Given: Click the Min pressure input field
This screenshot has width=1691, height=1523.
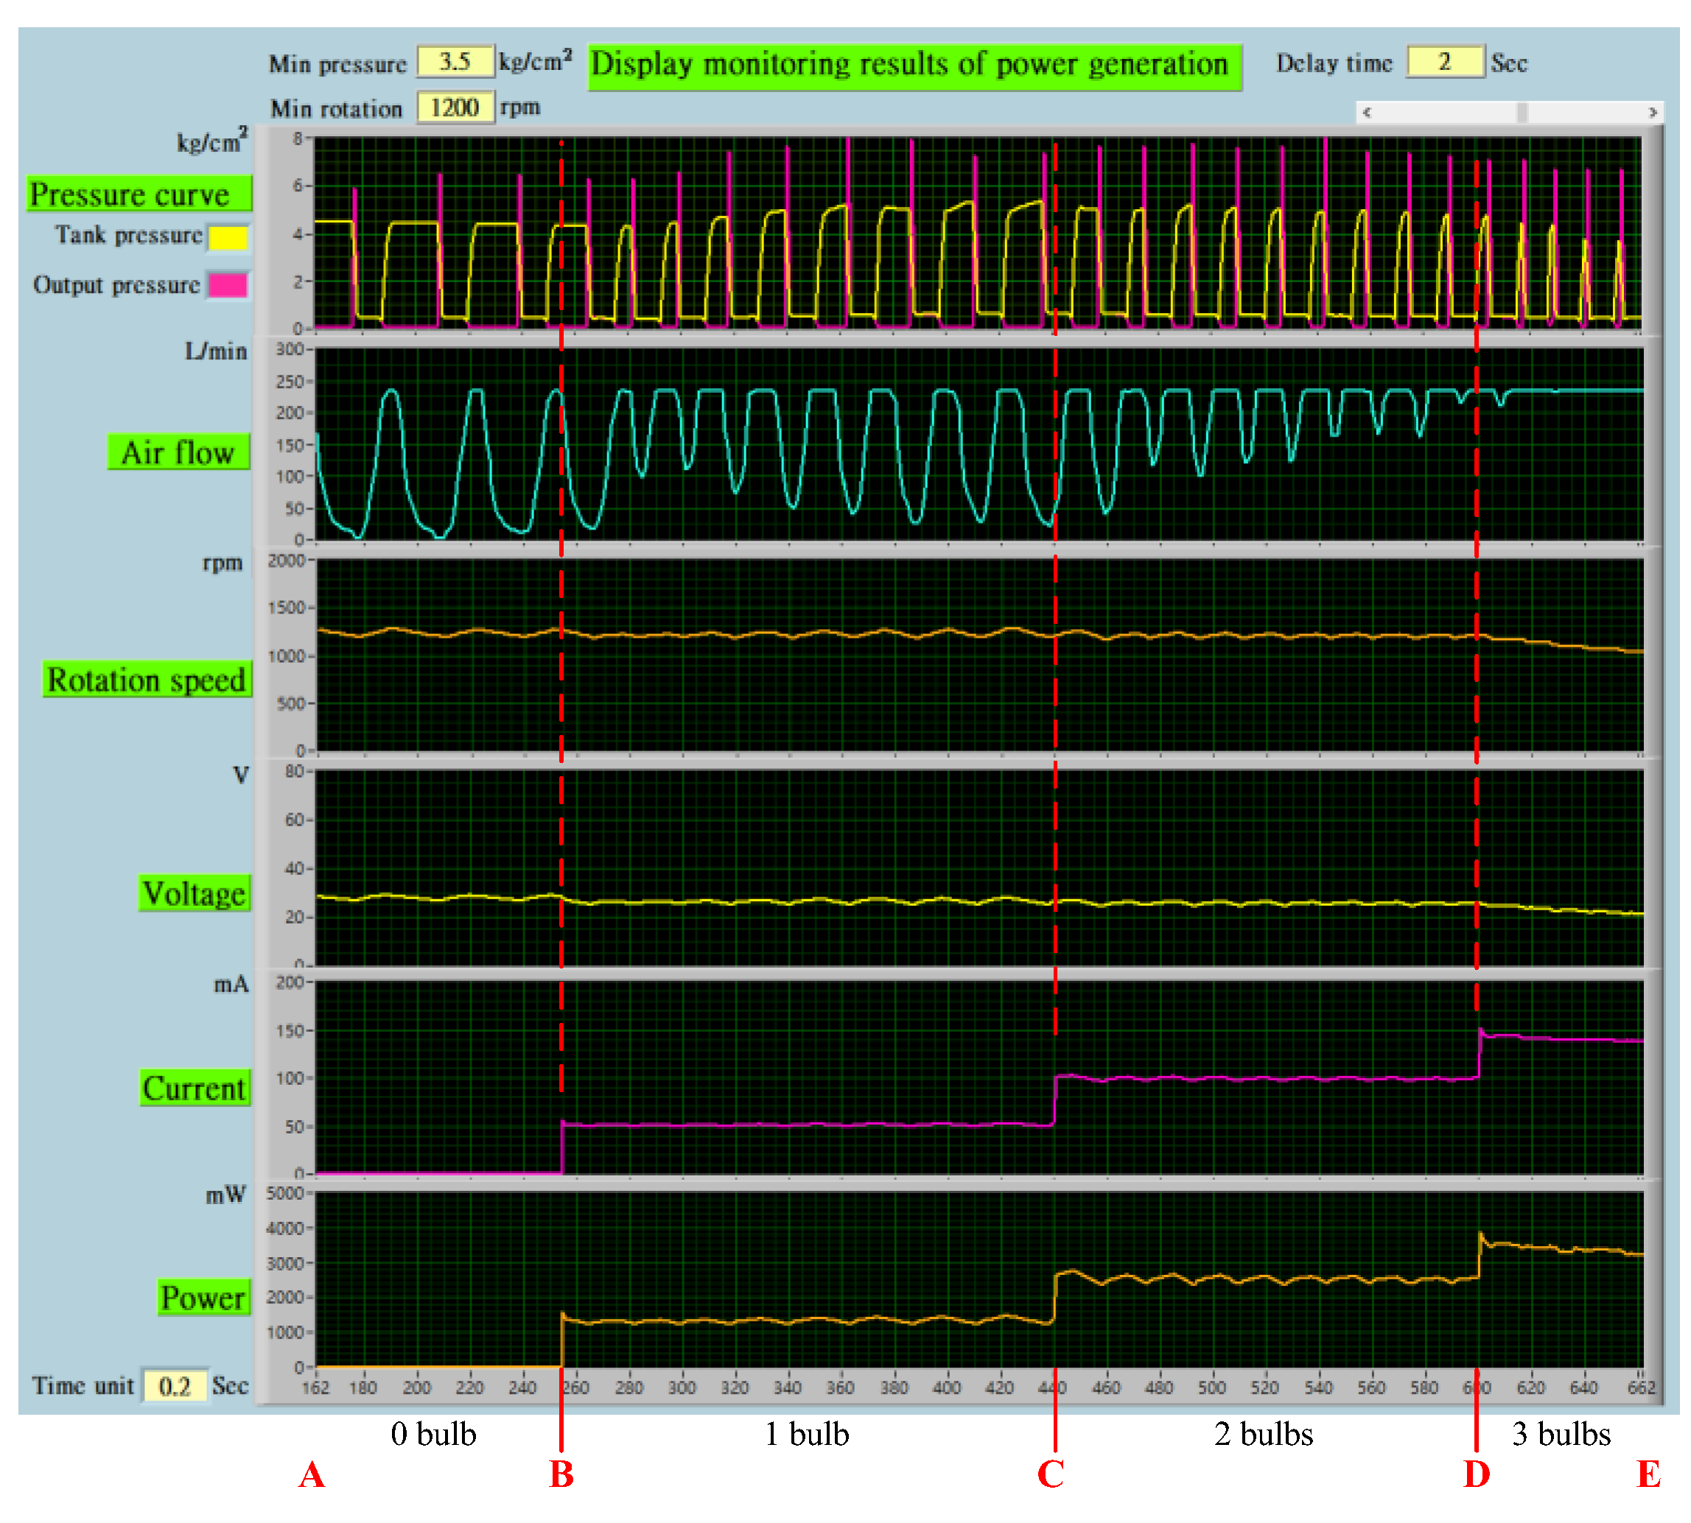Looking at the screenshot, I should pos(455,62).
